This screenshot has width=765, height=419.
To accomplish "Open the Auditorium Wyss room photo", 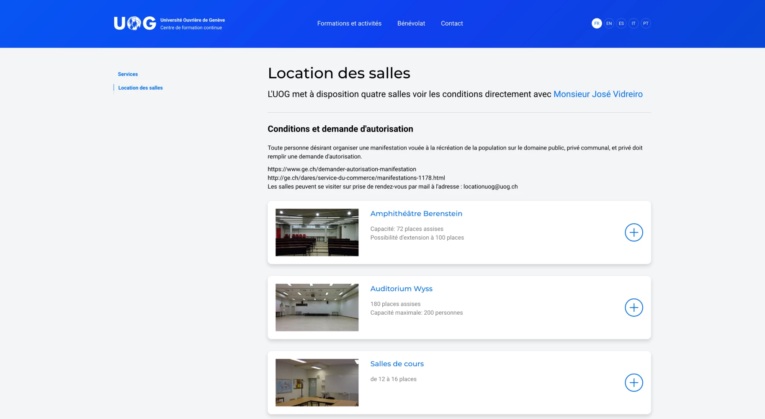I will 317,308.
